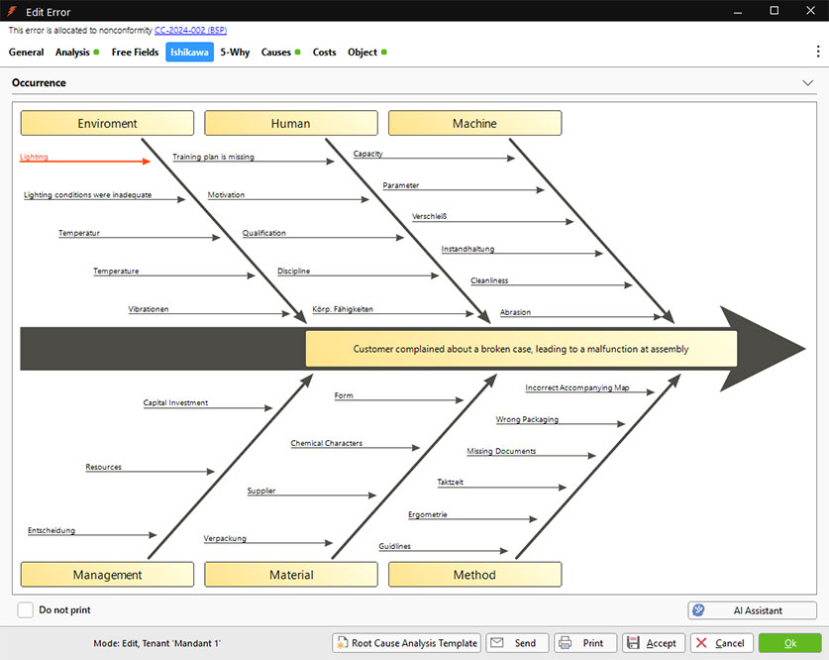Click the Root Cause Analysis Template icon
829x660 pixels.
click(x=343, y=643)
